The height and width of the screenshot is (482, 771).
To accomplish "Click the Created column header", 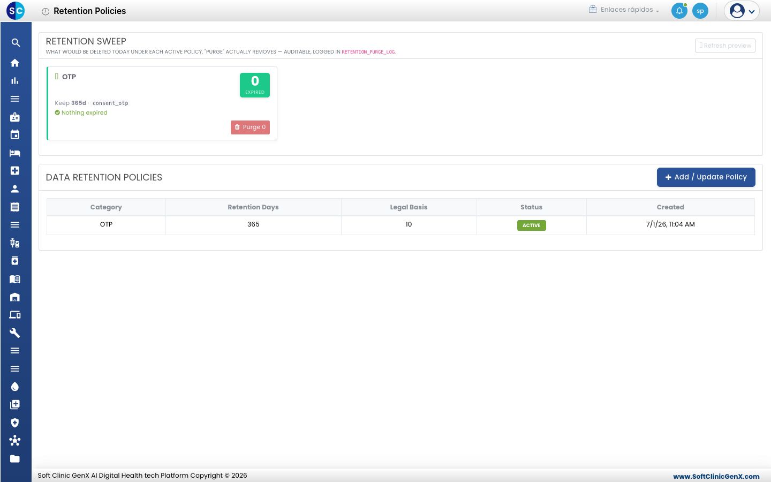I will tap(670, 207).
